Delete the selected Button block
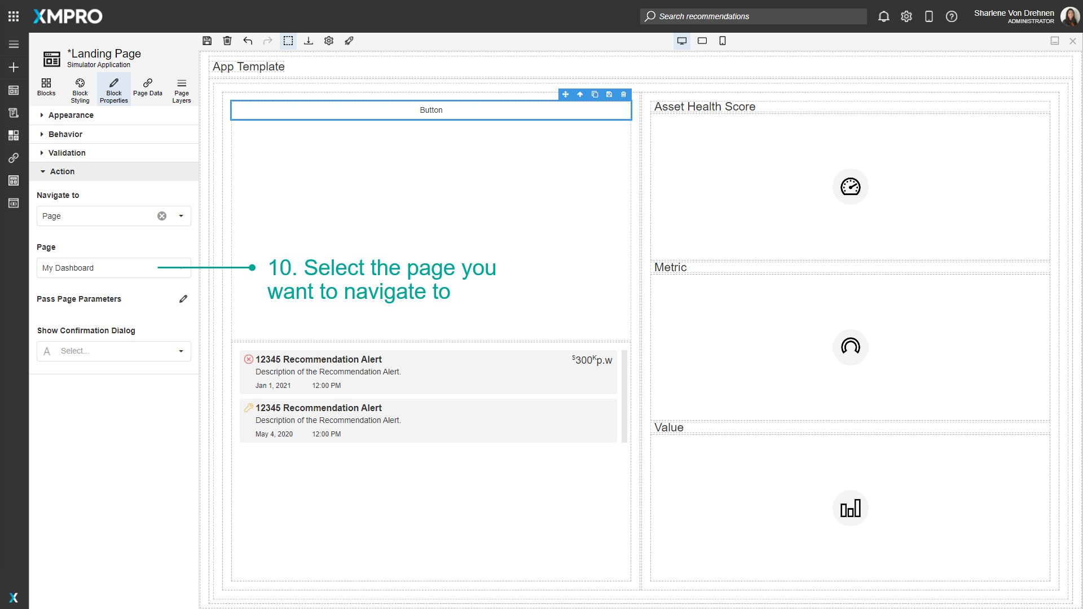Viewport: 1083px width, 609px height. pos(623,94)
